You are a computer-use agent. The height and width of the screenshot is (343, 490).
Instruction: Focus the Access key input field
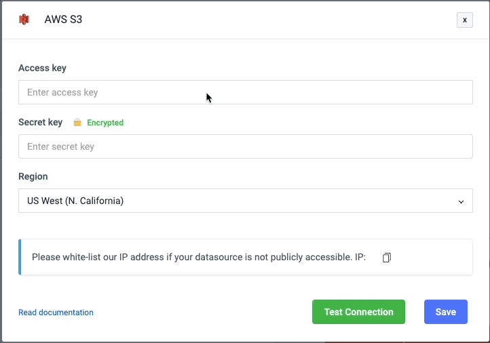tap(245, 92)
